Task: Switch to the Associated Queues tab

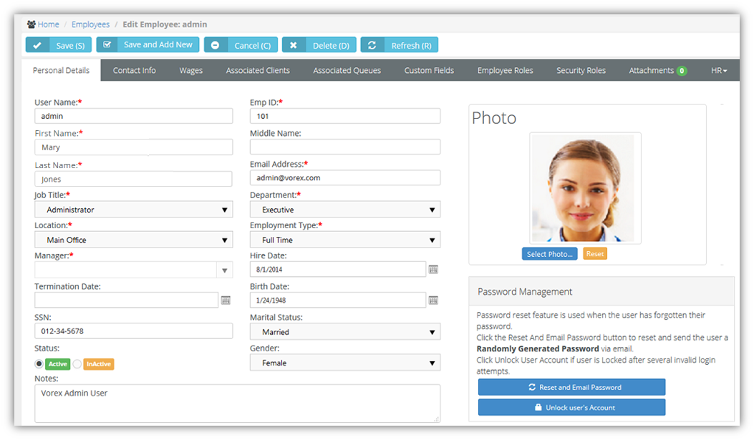Action: click(347, 71)
